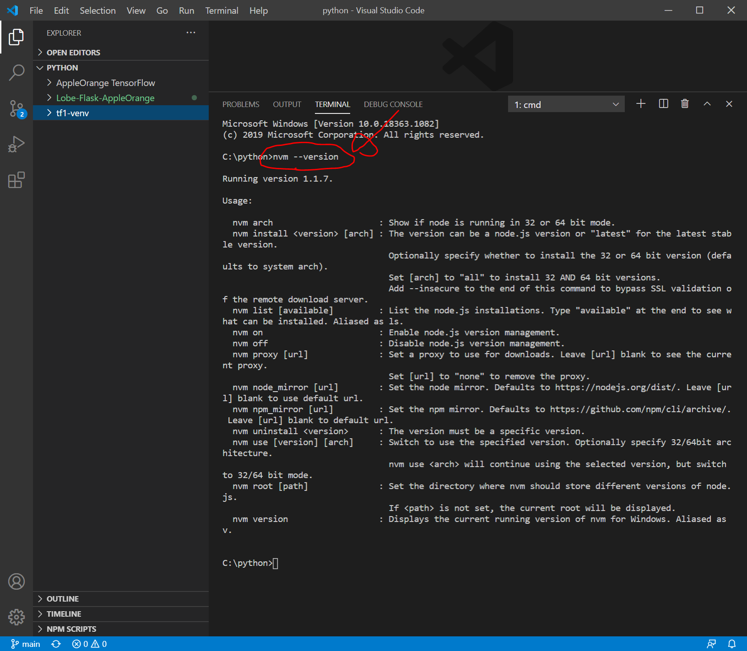Image resolution: width=747 pixels, height=651 pixels.
Task: Synchronize changes via status bar sync icon
Action: 56,644
